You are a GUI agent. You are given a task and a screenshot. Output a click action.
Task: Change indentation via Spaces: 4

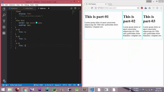click(58, 85)
